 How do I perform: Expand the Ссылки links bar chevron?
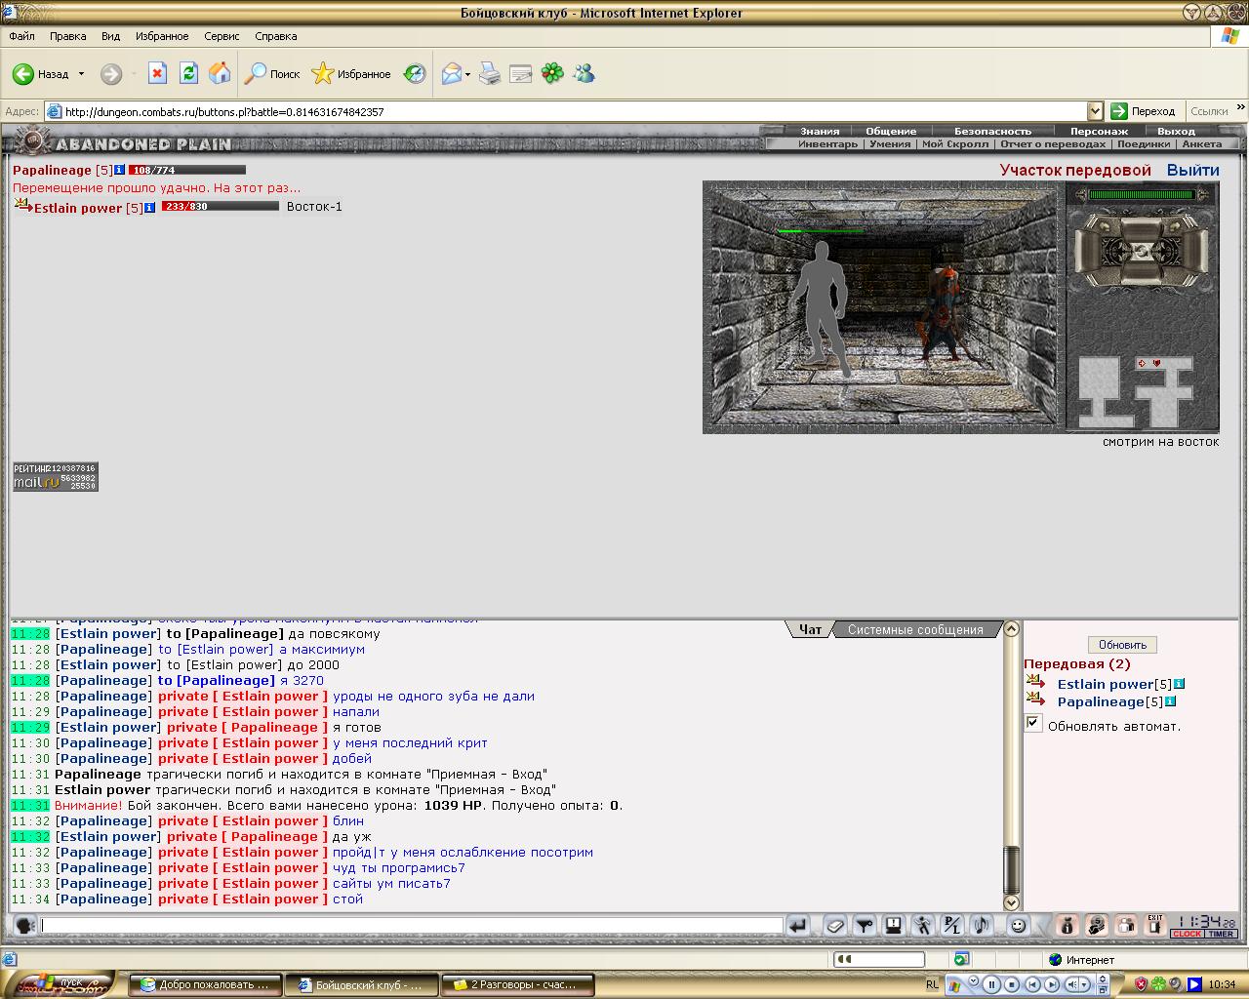(x=1241, y=108)
